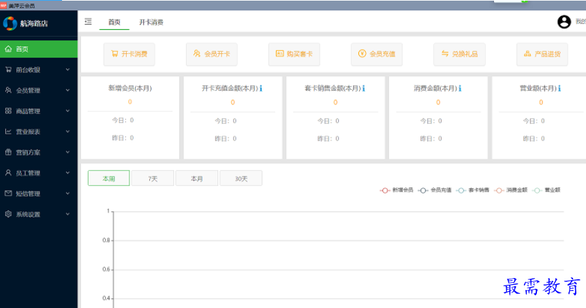Expand the 短信管理 submenu chevron
This screenshot has width=586, height=308.
(x=67, y=194)
